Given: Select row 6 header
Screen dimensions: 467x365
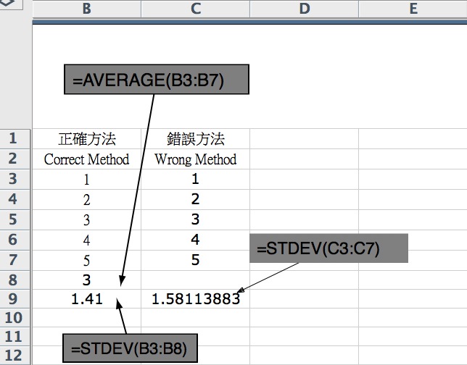Looking at the screenshot, I should (15, 240).
